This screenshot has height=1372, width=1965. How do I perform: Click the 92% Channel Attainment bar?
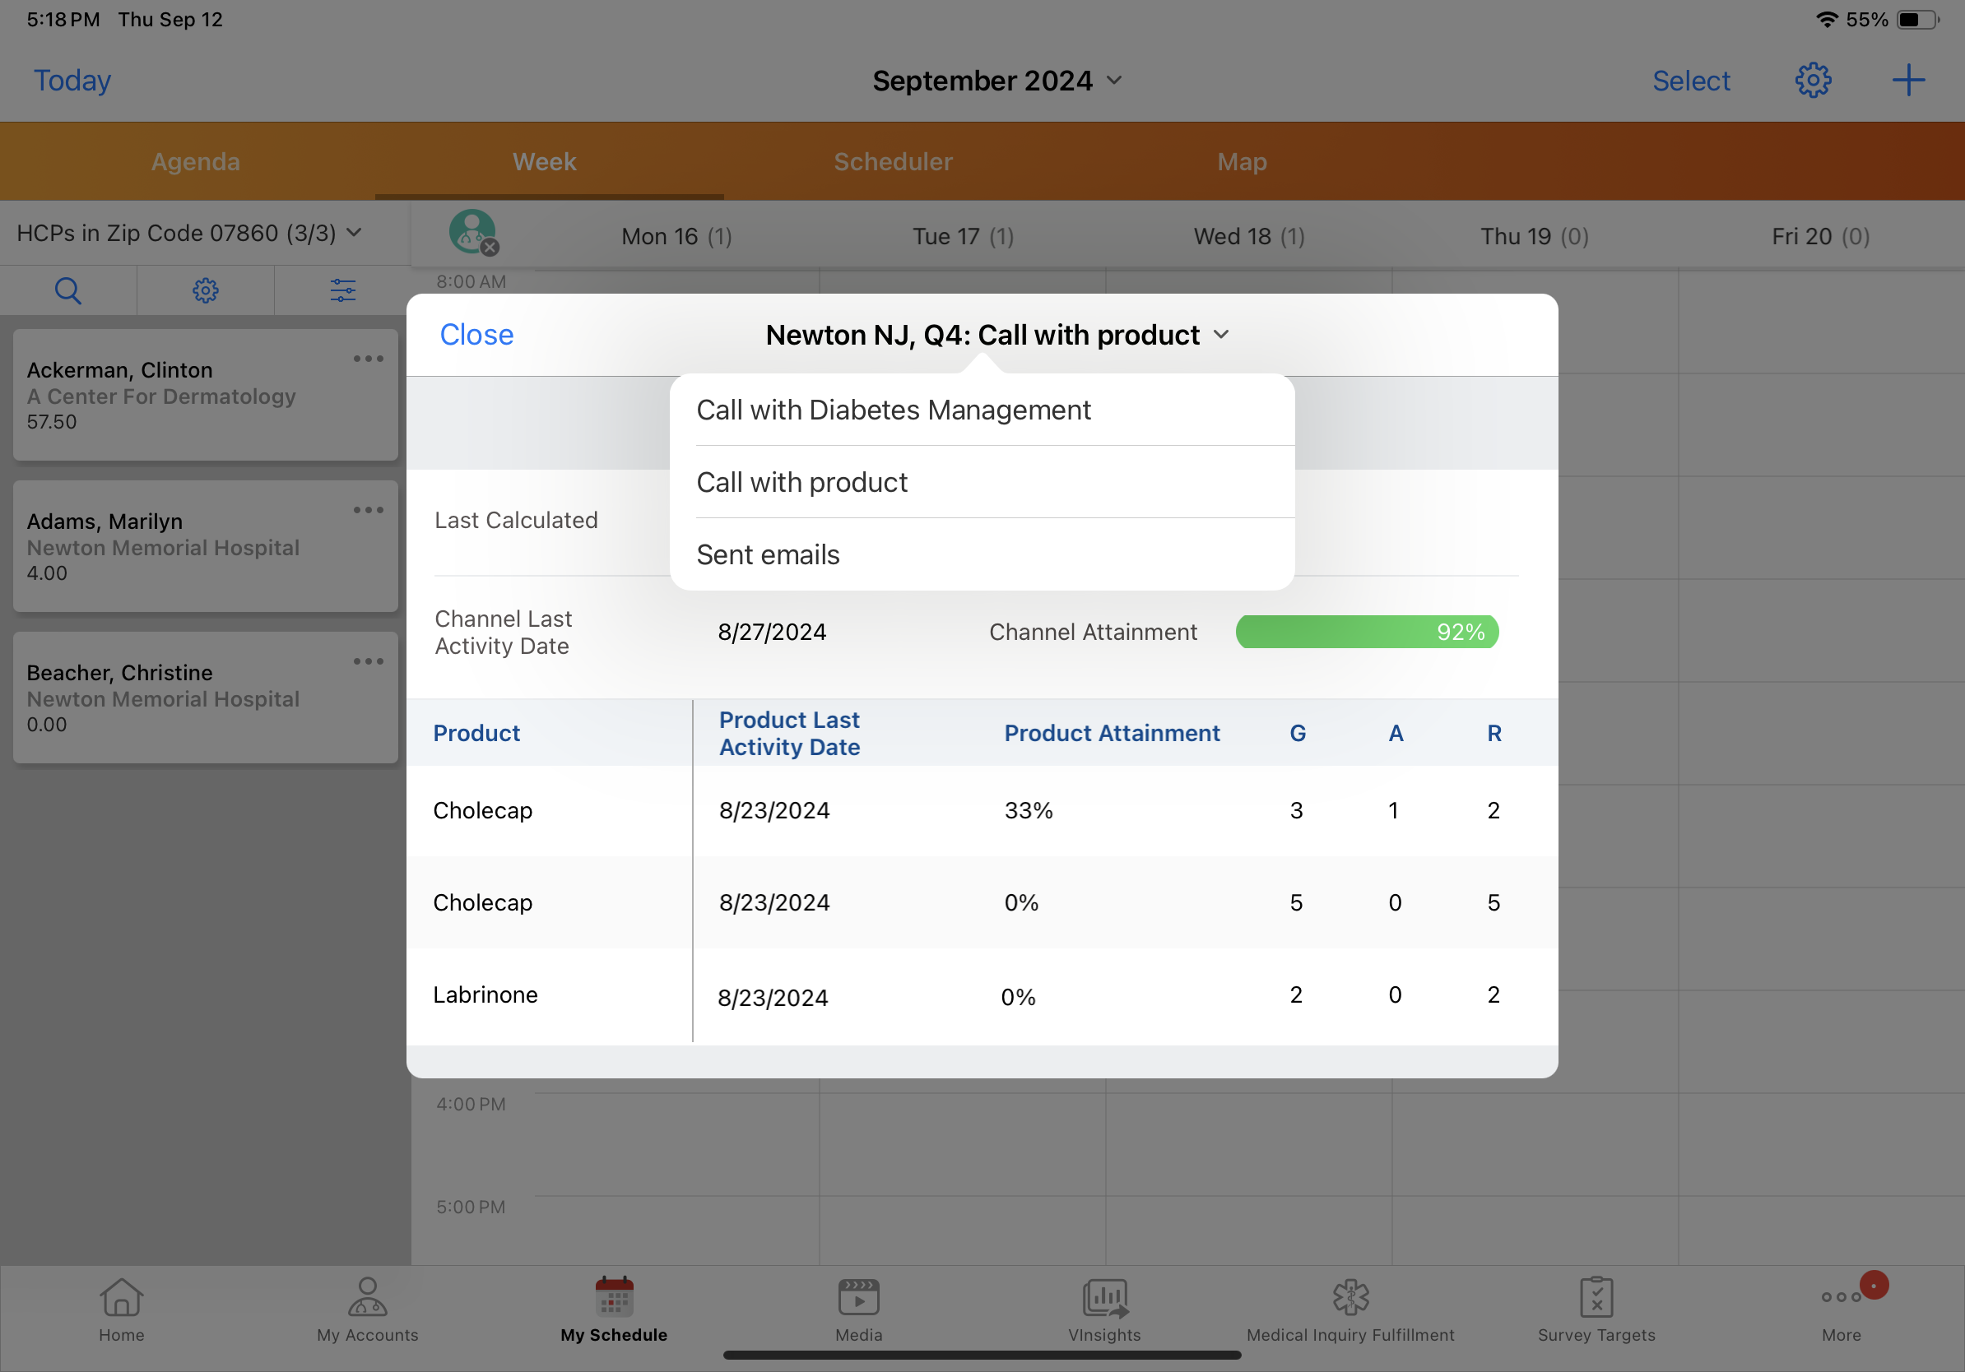(1367, 632)
